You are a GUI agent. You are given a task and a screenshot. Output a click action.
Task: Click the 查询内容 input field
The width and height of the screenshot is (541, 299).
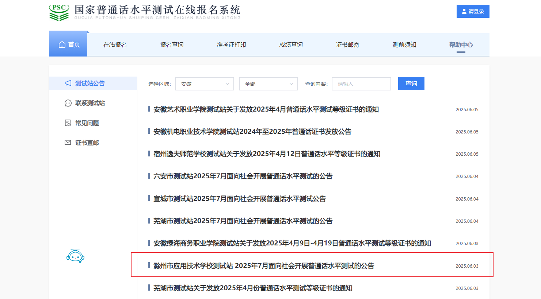click(x=361, y=84)
